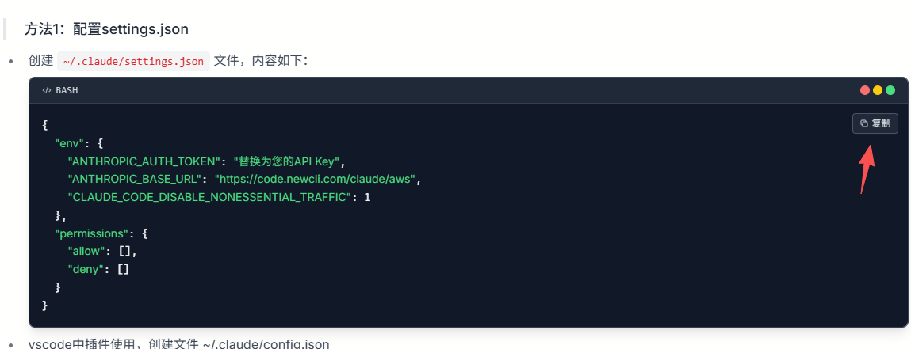
Task: Click the "allow" key in permissions
Action: point(87,251)
